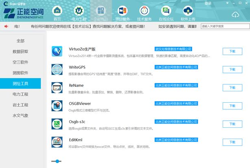250x168 pixels.
Task: Click the OSGBViewer title text
Action: [80, 104]
